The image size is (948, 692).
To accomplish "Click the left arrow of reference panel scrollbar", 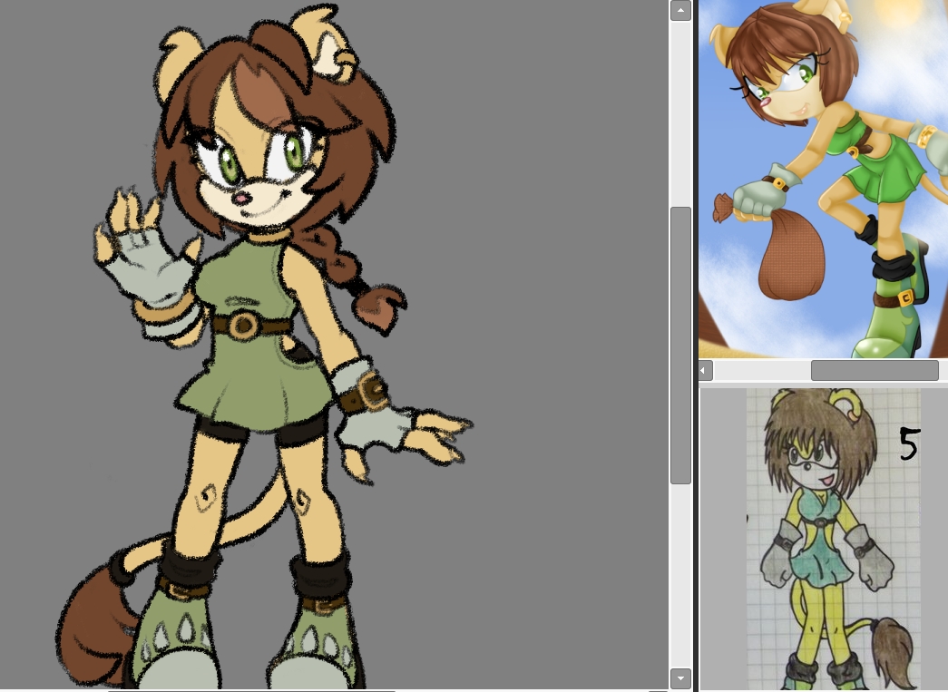I will coord(706,370).
